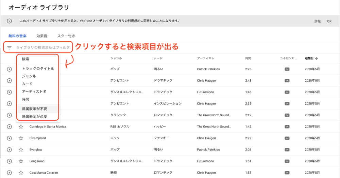Toggle the star on Casablanca Caravan
Image resolution: width=340 pixels, height=178 pixels.
coord(21,173)
